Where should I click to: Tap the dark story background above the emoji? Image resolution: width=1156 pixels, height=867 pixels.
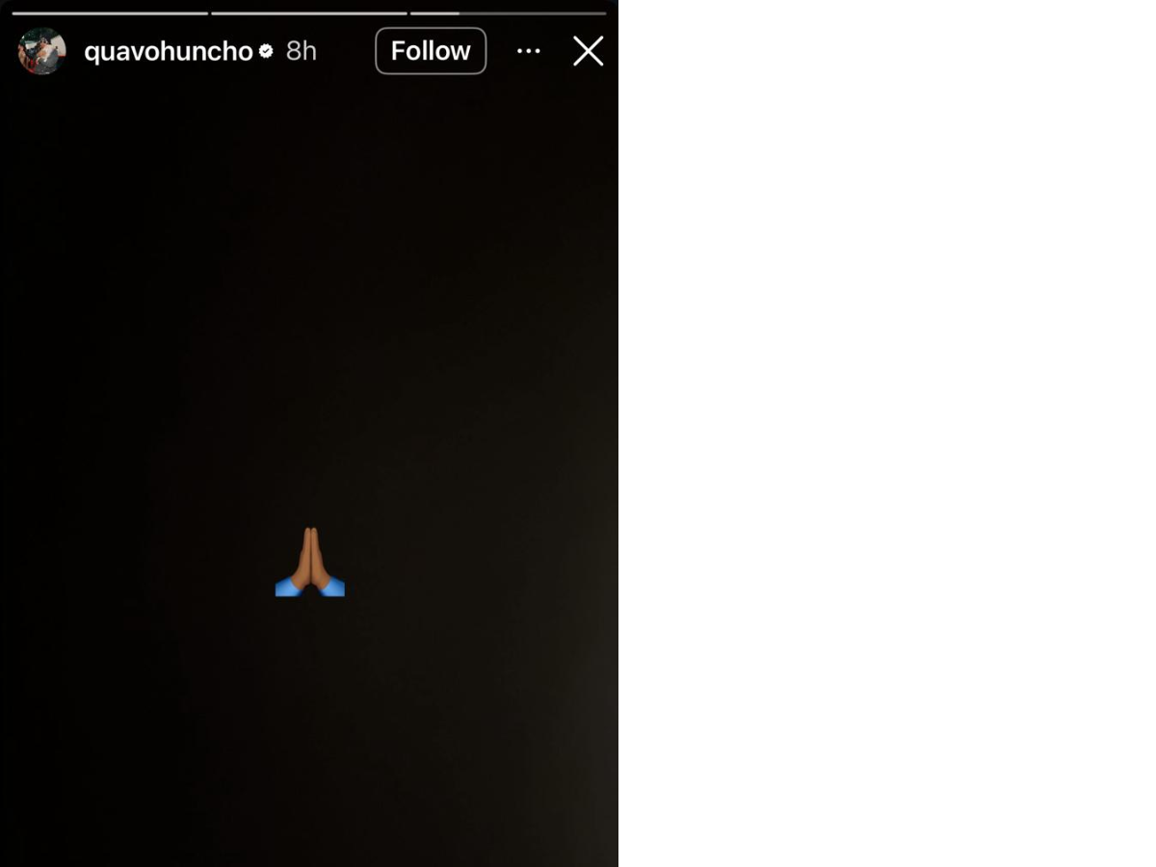(x=309, y=289)
